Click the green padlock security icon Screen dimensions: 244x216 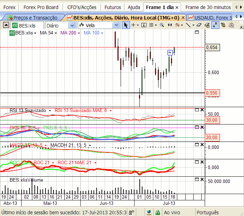click(157, 212)
